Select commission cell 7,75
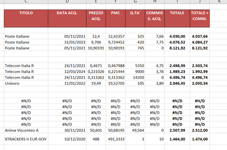Screen dimensions: 227x150 pyautogui.click(x=155, y=42)
